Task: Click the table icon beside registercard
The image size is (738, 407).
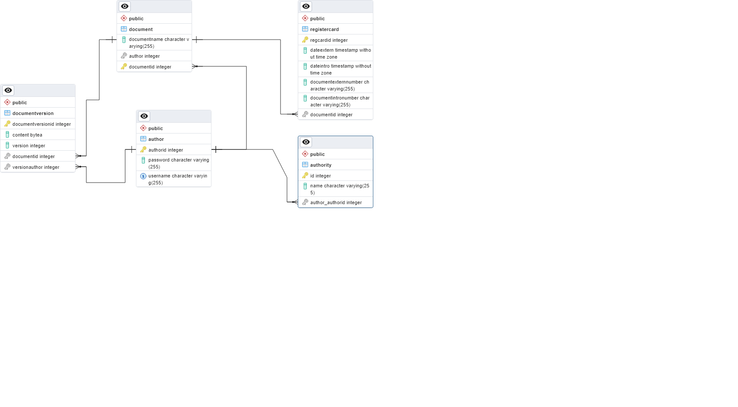Action: coord(305,29)
